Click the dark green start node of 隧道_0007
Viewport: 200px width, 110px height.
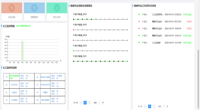tap(73, 19)
